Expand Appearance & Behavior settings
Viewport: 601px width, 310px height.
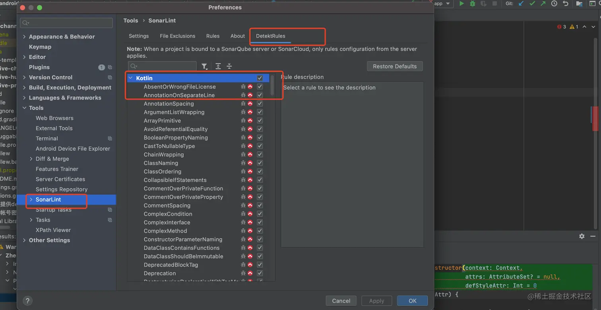point(25,36)
